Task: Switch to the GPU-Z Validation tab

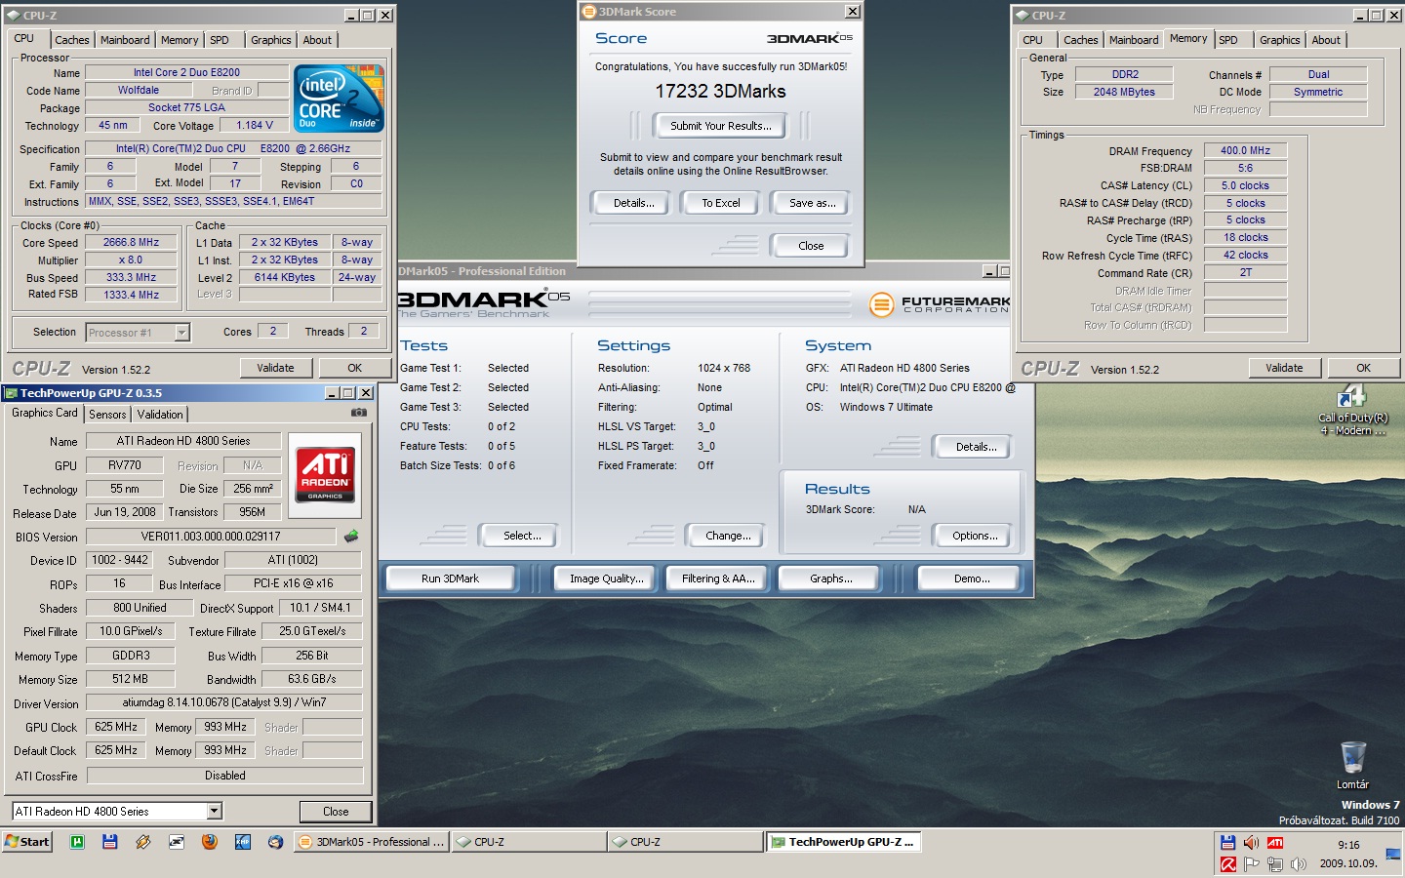Action: point(160,415)
